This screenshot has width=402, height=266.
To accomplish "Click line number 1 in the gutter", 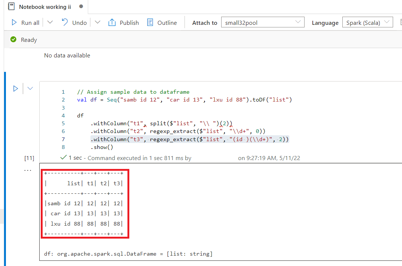I will coord(63,92).
